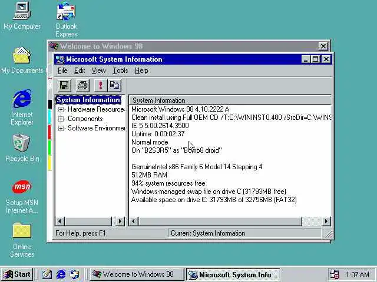Click left scroll arrow of details pane
Image resolution: width=377 pixels, height=282 pixels.
(134, 221)
